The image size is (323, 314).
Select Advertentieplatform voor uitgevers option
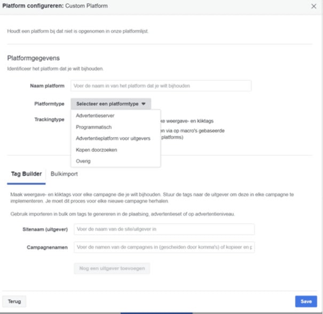115,139
